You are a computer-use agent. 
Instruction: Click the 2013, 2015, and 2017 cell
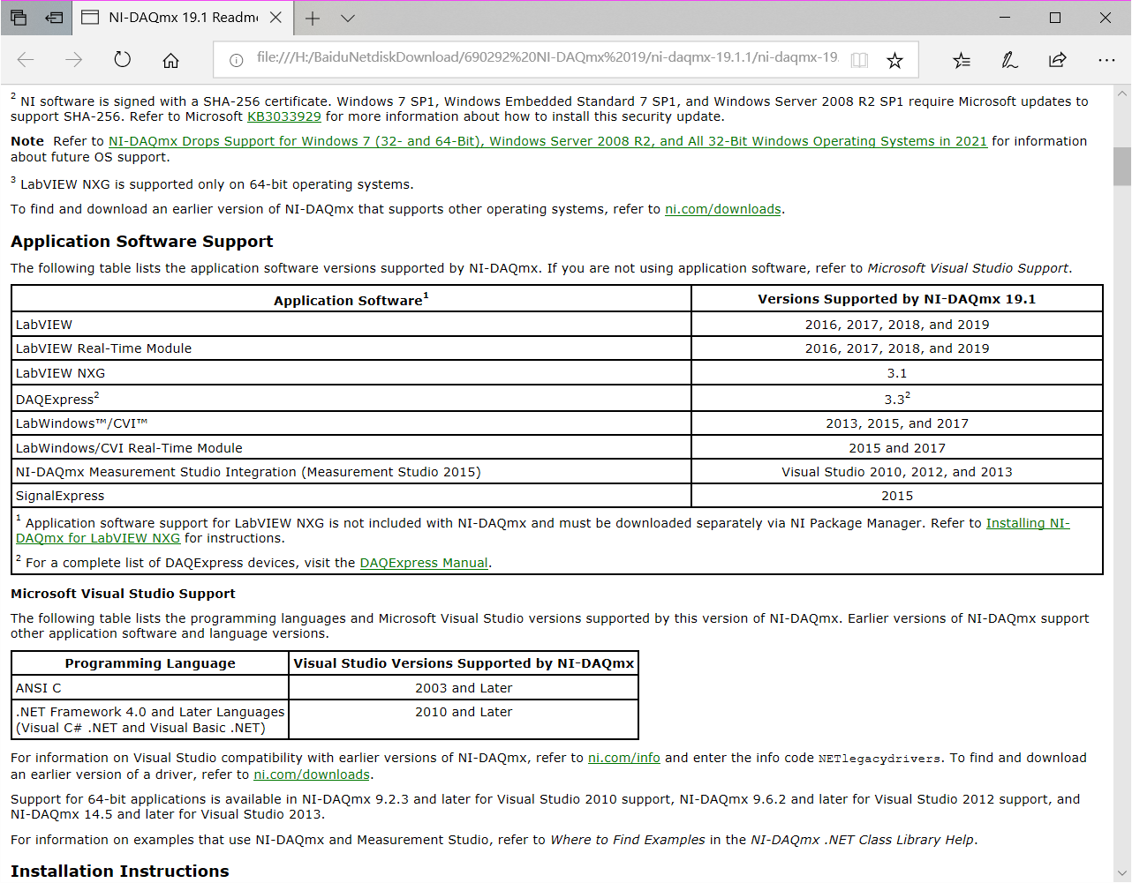[897, 423]
